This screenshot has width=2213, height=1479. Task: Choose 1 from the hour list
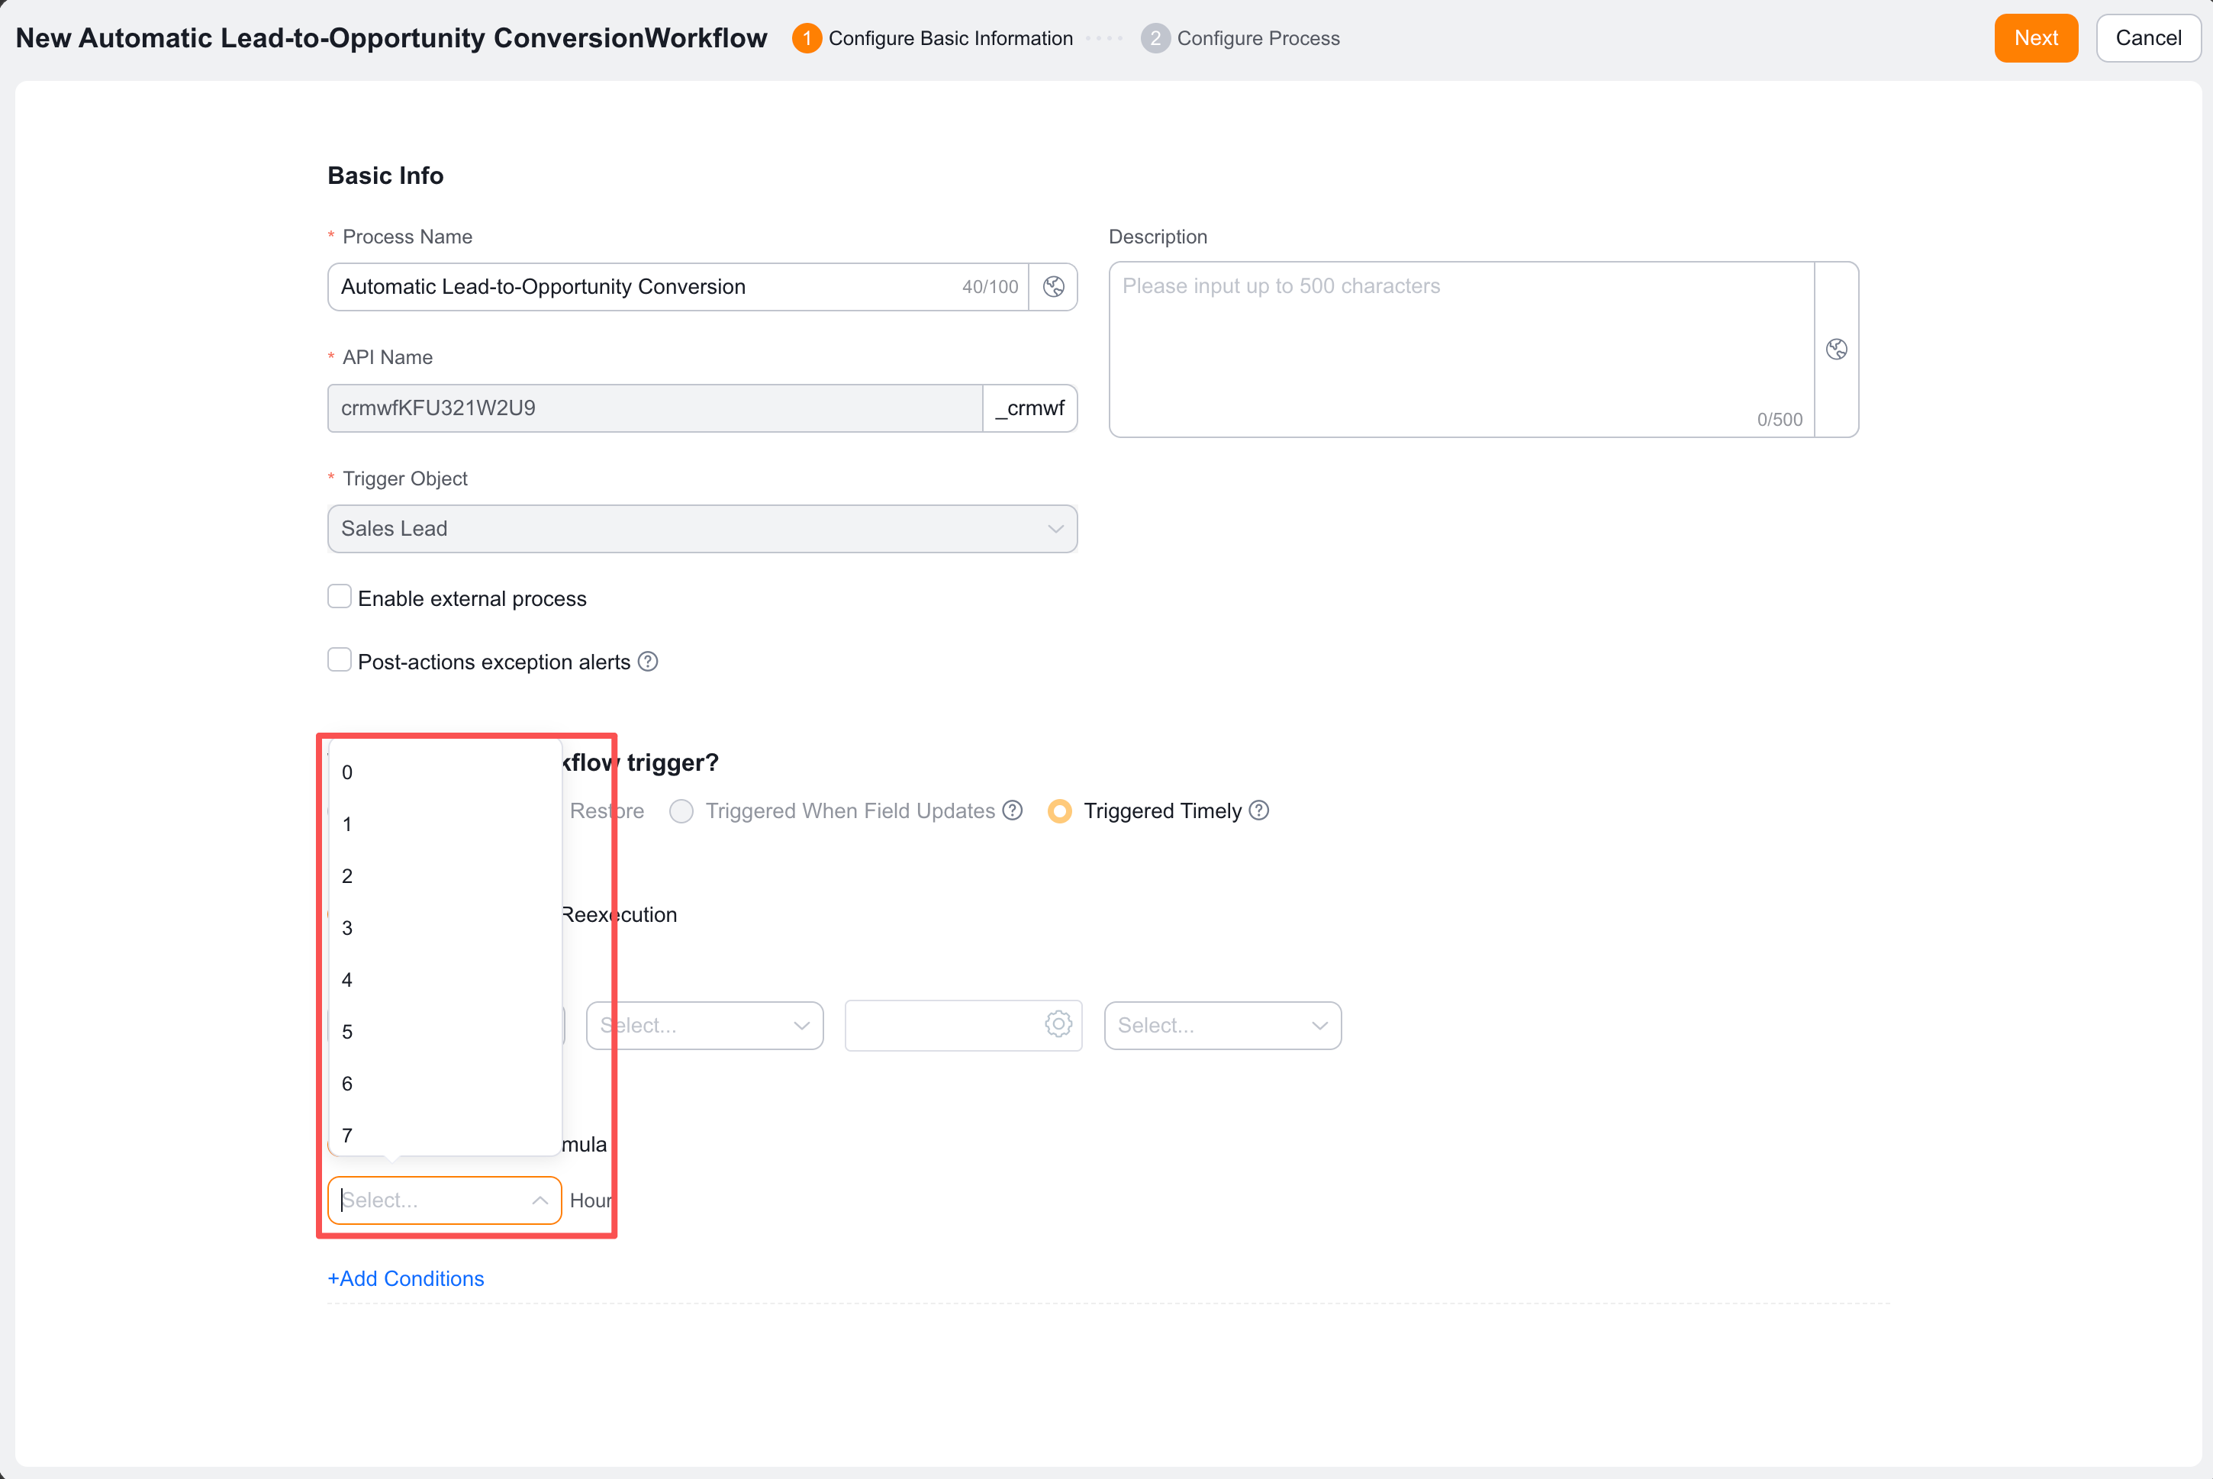point(444,824)
